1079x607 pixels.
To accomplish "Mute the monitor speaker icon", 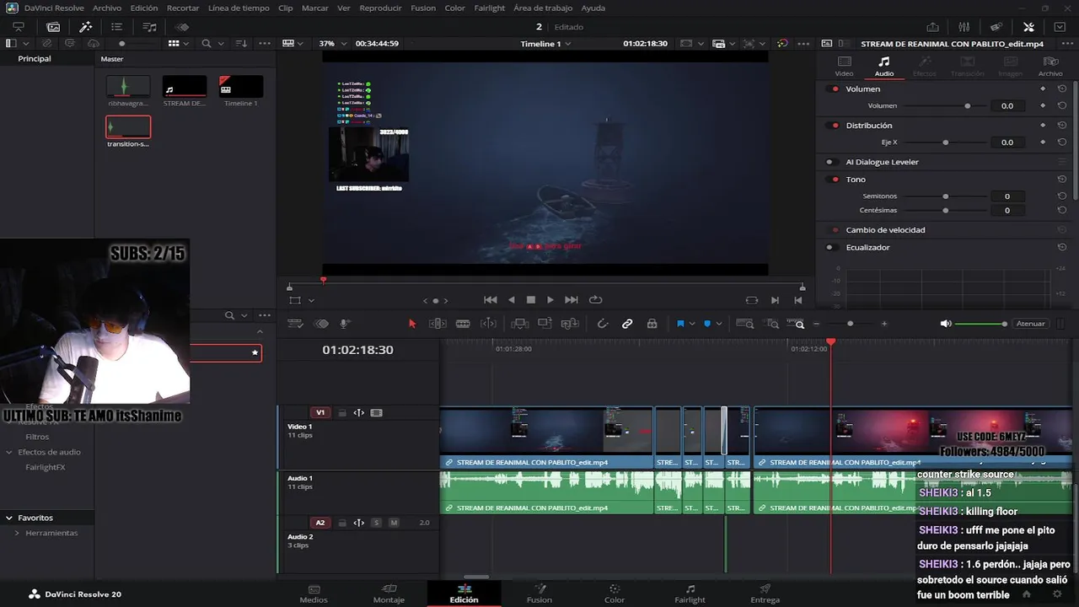I will [x=946, y=324].
